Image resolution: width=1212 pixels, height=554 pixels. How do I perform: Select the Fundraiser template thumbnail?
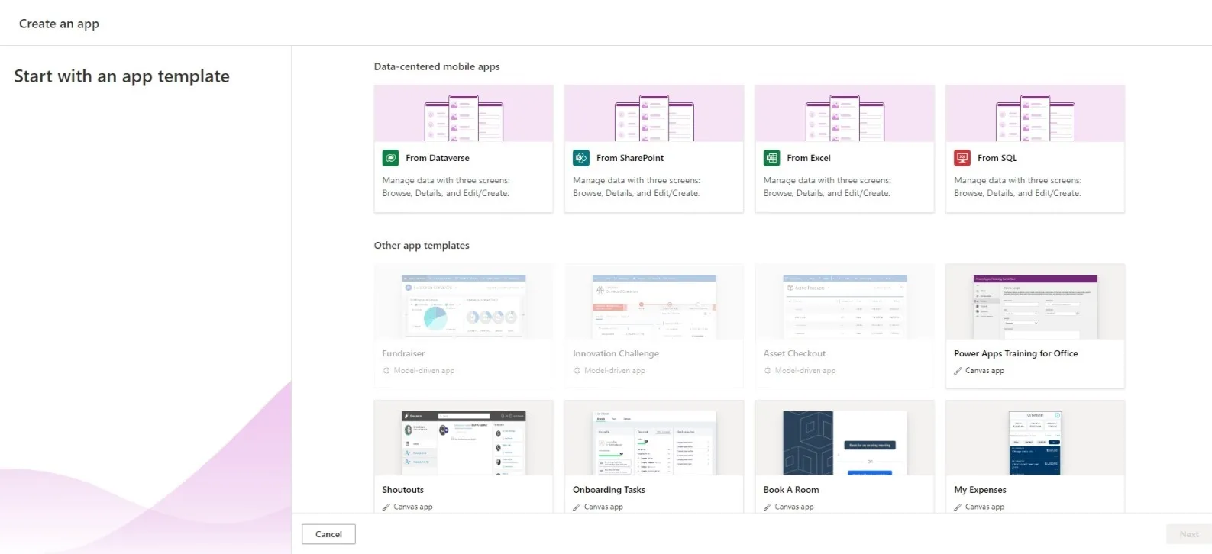coord(464,302)
